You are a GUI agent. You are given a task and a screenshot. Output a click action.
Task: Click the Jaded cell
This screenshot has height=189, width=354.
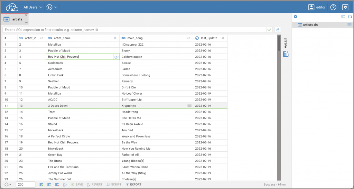(156, 69)
